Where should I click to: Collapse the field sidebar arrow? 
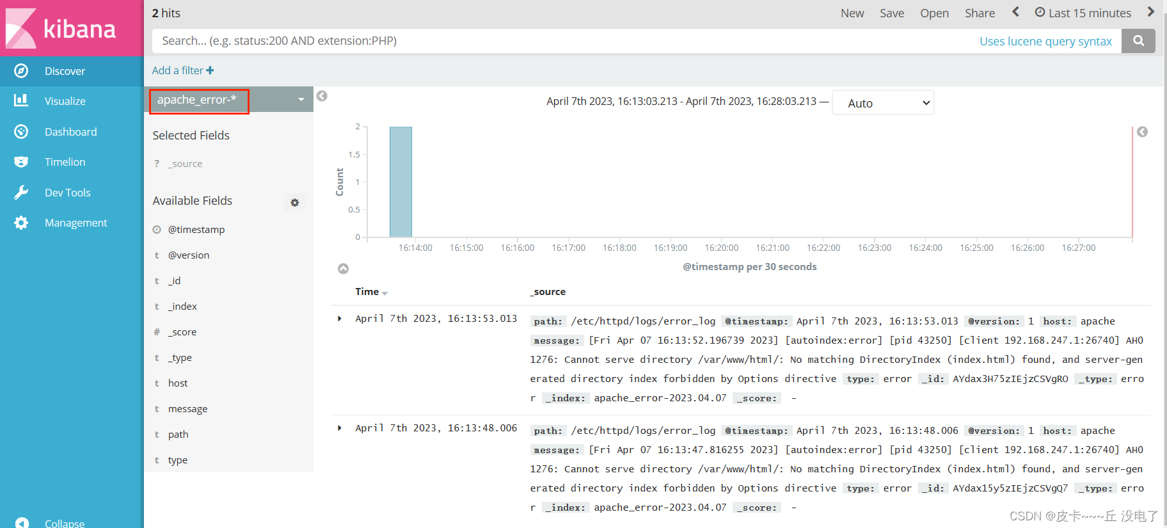tap(322, 96)
